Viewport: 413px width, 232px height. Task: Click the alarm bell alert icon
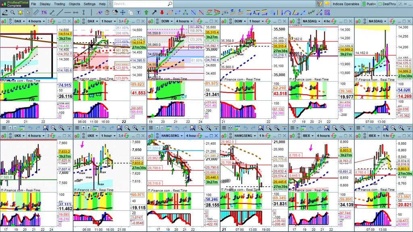[21, 12]
